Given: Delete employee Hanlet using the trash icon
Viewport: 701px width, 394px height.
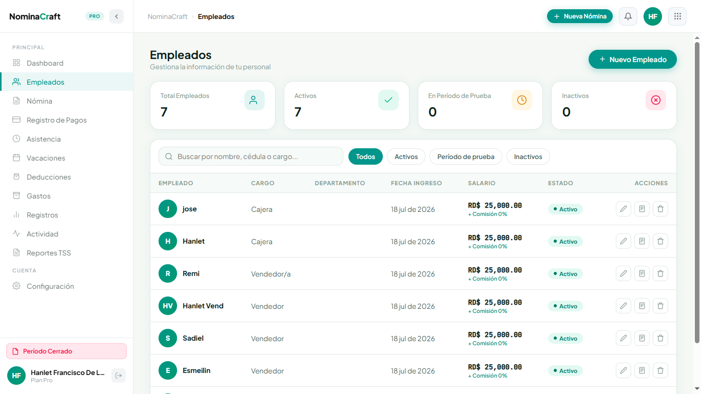Looking at the screenshot, I should (x=660, y=241).
